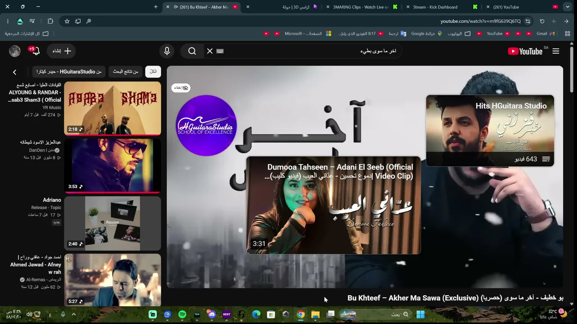Open the YR Music channel link
This screenshot has height=324, width=577.
[52, 108]
